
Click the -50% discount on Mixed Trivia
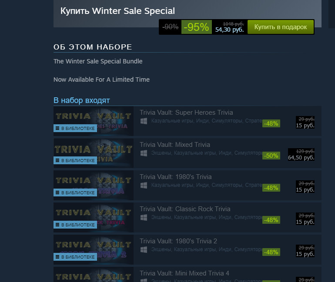[271, 156]
